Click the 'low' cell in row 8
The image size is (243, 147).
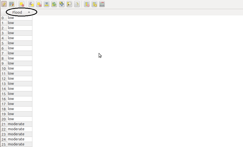pos(20,58)
